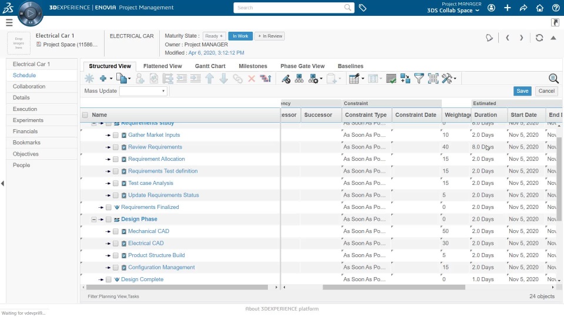Open the Phase Gate View tab
564x317 pixels.
(x=303, y=66)
